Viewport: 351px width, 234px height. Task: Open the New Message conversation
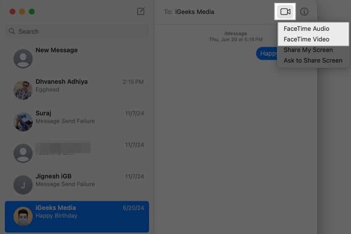tap(77, 59)
